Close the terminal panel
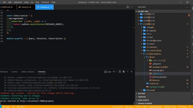The image size is (193, 108). click(x=131, y=72)
